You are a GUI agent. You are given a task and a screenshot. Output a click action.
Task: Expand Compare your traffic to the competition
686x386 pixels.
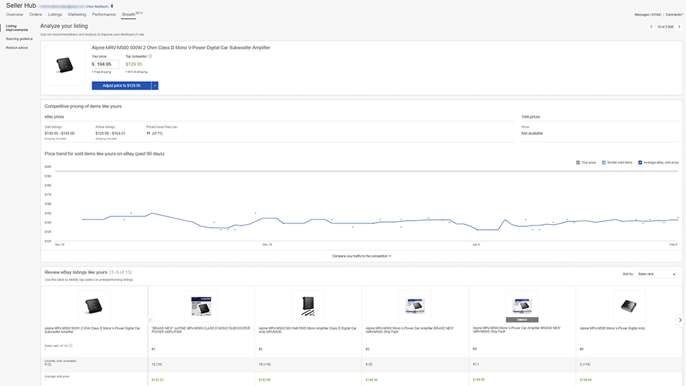click(x=361, y=256)
